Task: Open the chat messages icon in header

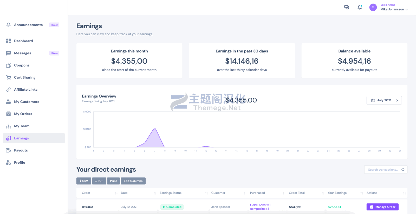Action: [347, 7]
